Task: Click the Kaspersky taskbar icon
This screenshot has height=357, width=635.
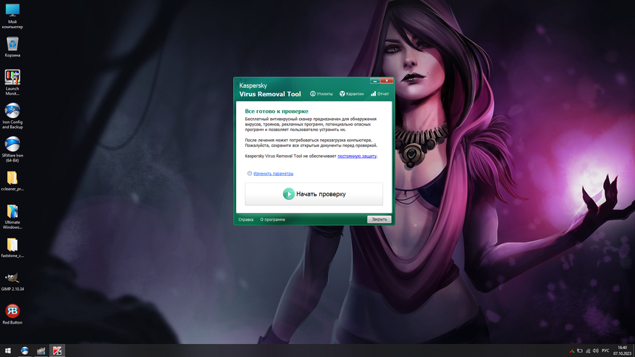Action: pos(57,350)
